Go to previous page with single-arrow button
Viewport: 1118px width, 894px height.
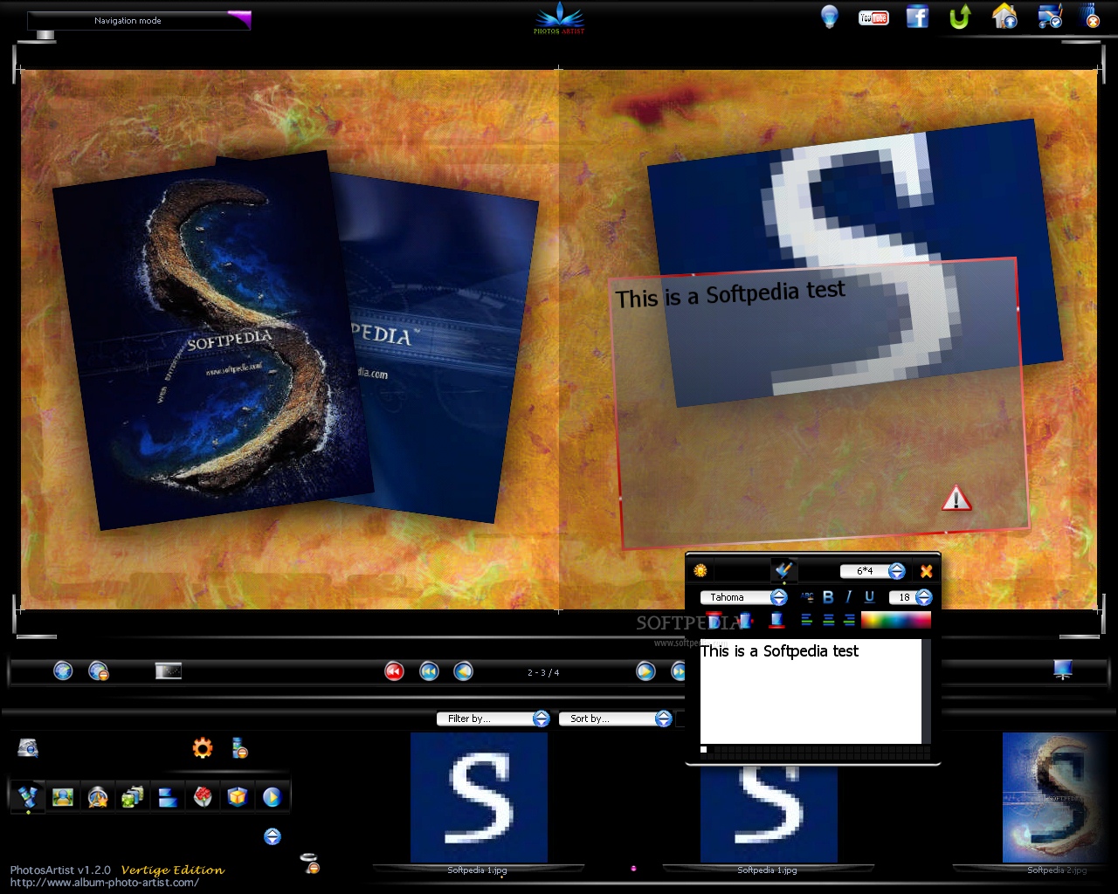463,670
